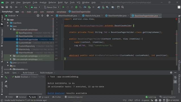Viewport: 181px width, 102px height.
Task: Select MainViewModel class in project tree
Action: 26,53
